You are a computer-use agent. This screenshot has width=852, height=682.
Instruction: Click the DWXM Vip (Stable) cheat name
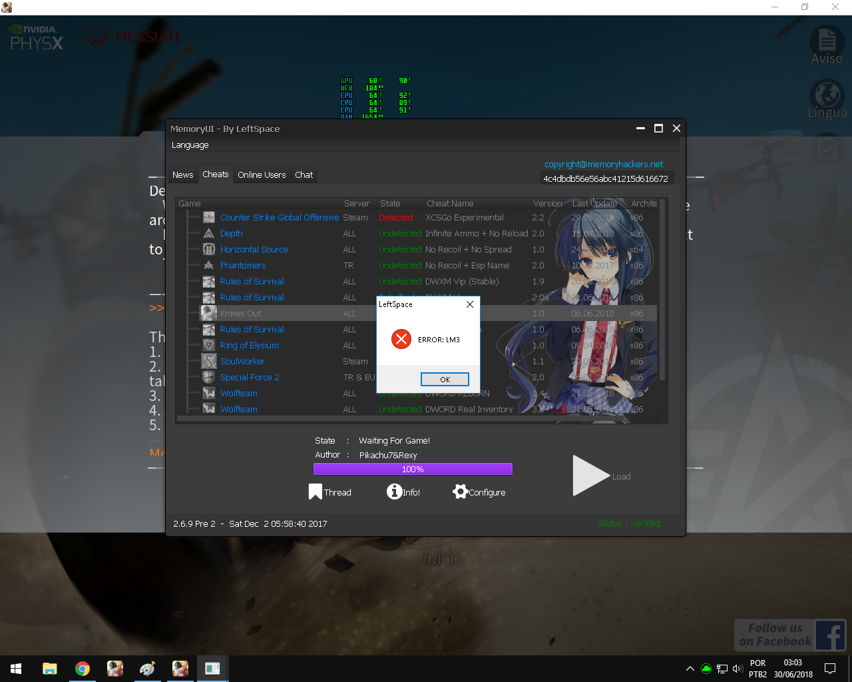coord(462,282)
